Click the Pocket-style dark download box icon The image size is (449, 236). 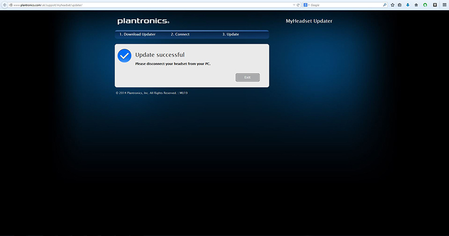pos(435,5)
